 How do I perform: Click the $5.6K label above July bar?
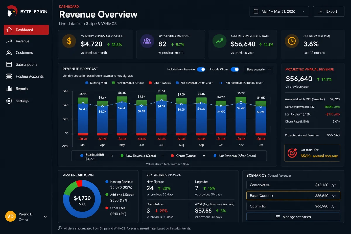pyautogui.click(x=161, y=91)
